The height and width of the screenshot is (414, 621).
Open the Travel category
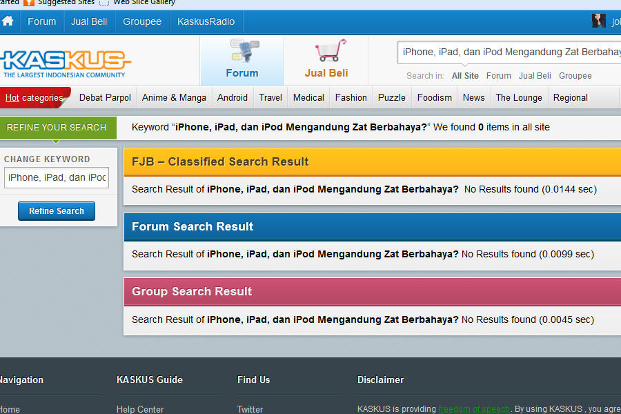coord(270,97)
